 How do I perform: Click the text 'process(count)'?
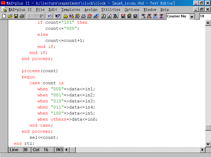pyautogui.click(x=40, y=71)
